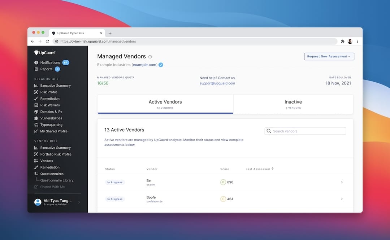This screenshot has width=390, height=240.
Task: Click Request New Assessment button
Action: (329, 56)
